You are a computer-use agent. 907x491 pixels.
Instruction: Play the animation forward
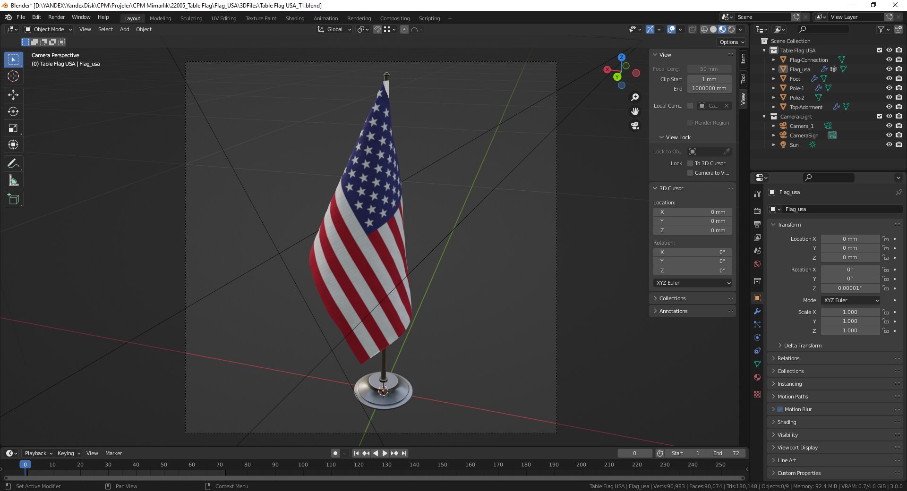(x=385, y=453)
